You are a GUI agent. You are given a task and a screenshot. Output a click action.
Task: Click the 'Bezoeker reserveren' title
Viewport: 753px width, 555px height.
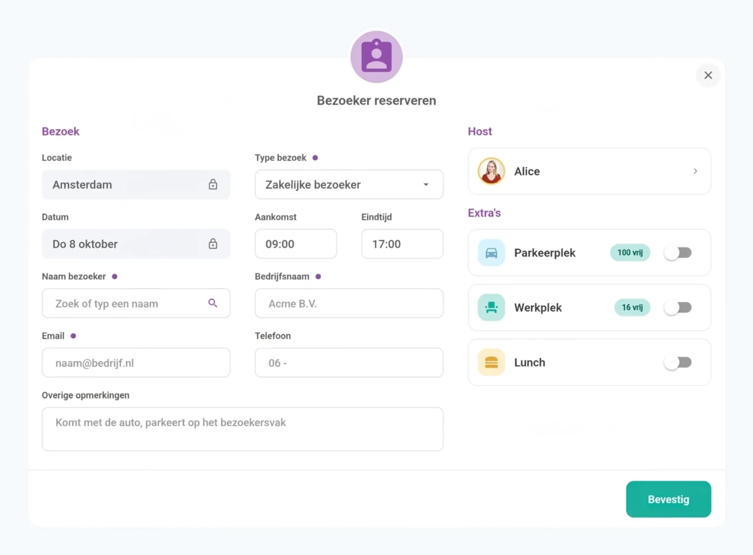click(x=376, y=101)
